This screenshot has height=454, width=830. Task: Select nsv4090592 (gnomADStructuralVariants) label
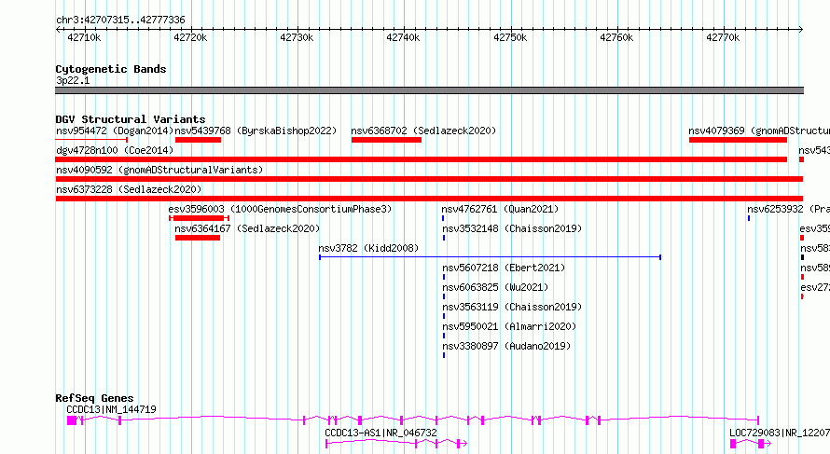coord(159,170)
